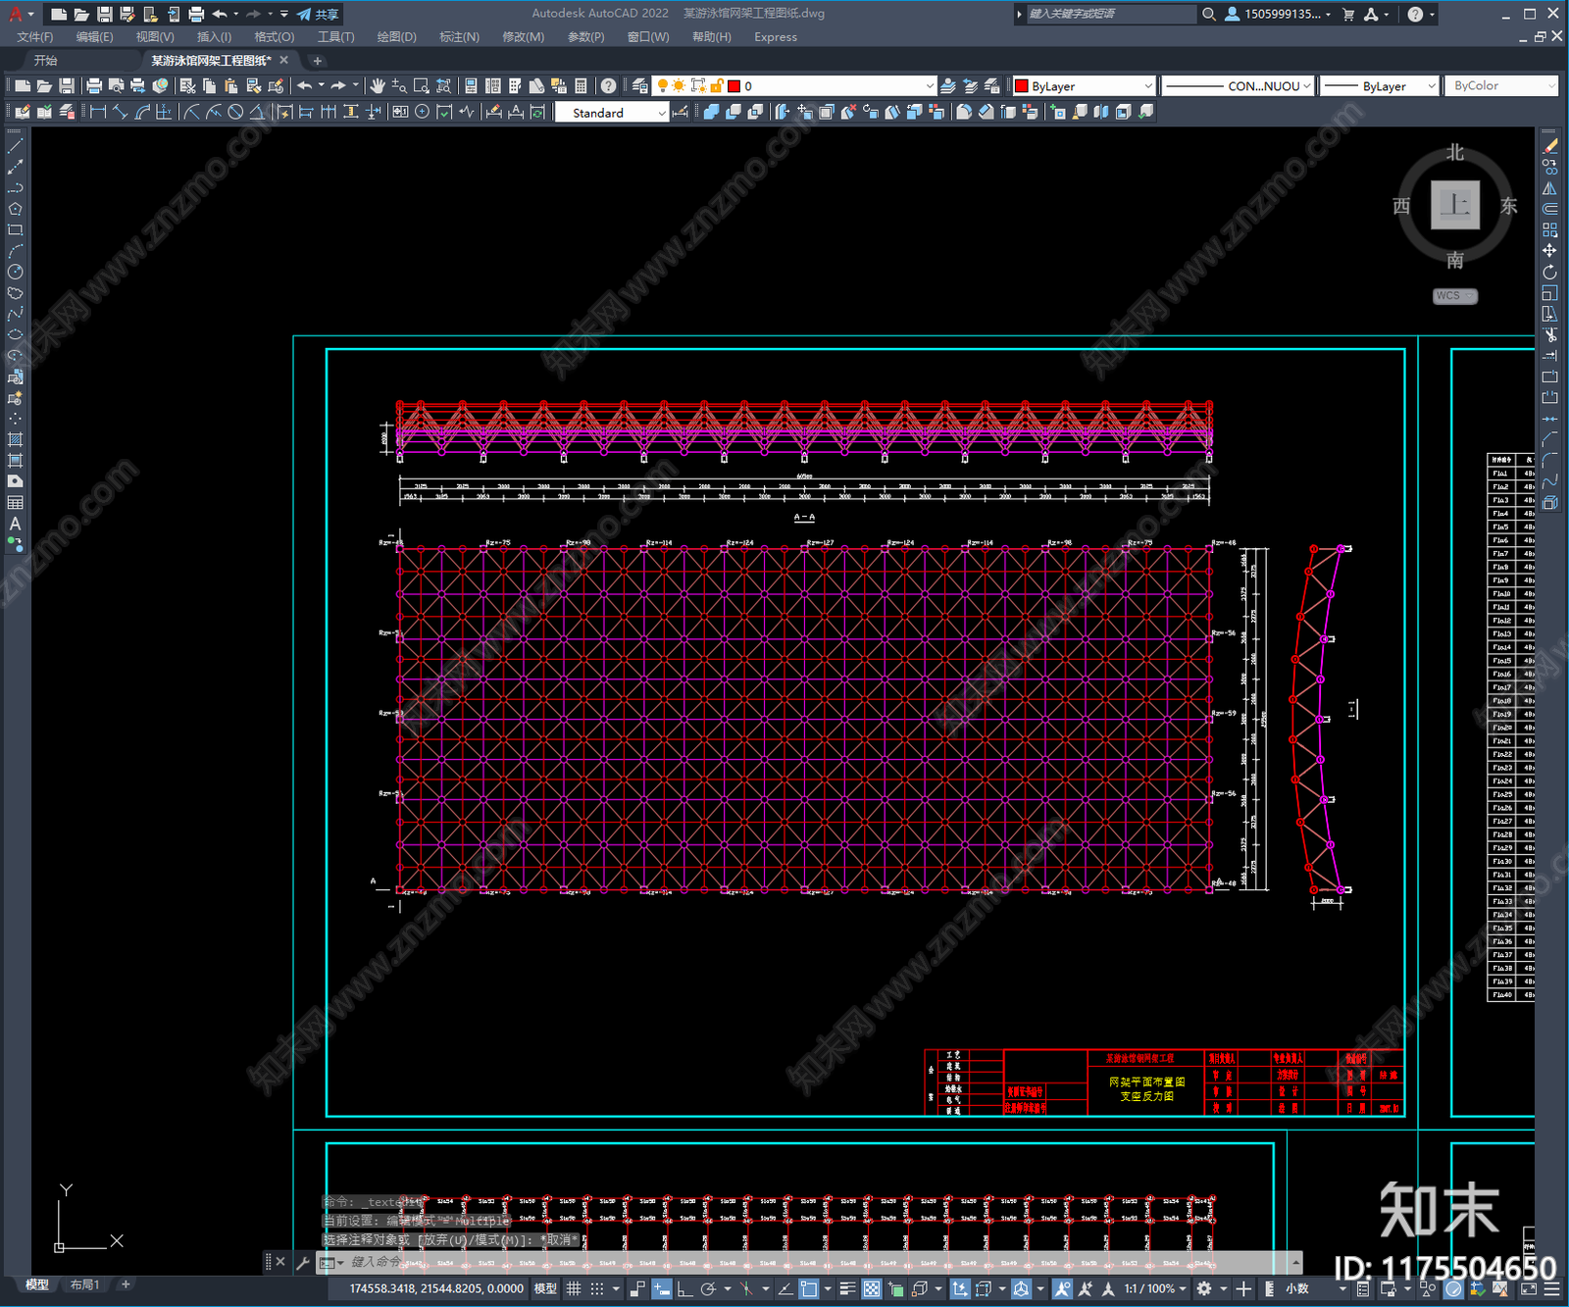Open the customization wrench icon on command line
Viewport: 1569px width, 1307px height.
pyautogui.click(x=303, y=1262)
